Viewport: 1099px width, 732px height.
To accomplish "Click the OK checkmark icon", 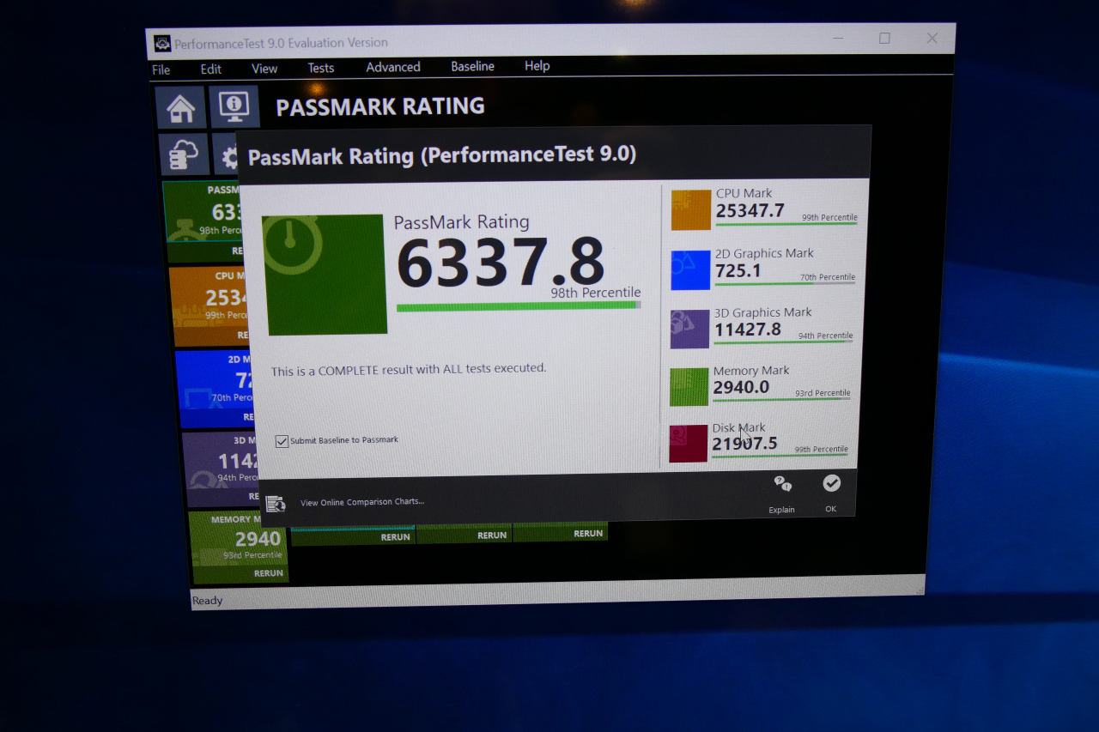I will coord(831,483).
